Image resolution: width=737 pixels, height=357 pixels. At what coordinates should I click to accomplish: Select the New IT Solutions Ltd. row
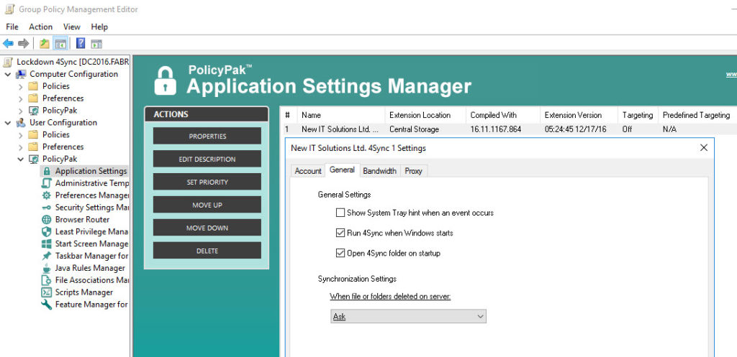[x=509, y=129]
